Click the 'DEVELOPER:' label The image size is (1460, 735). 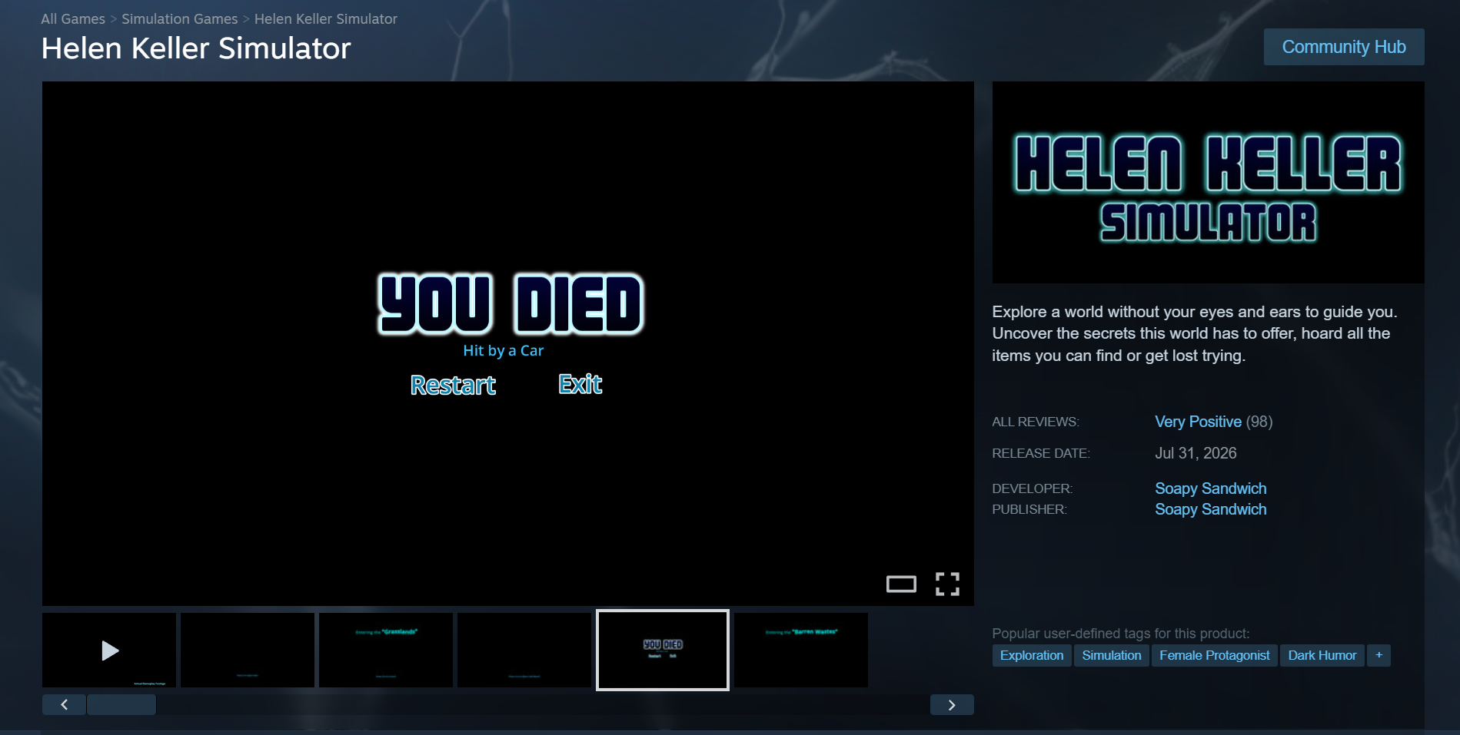pos(1033,488)
